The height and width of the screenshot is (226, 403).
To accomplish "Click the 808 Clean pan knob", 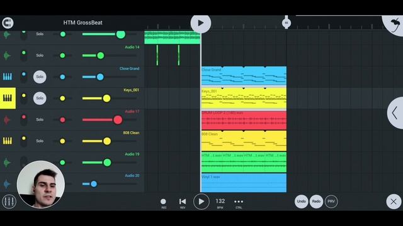I will point(62,141).
